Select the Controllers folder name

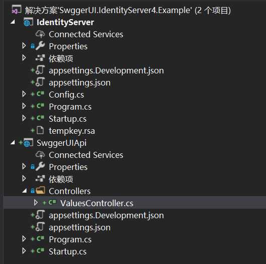point(70,191)
